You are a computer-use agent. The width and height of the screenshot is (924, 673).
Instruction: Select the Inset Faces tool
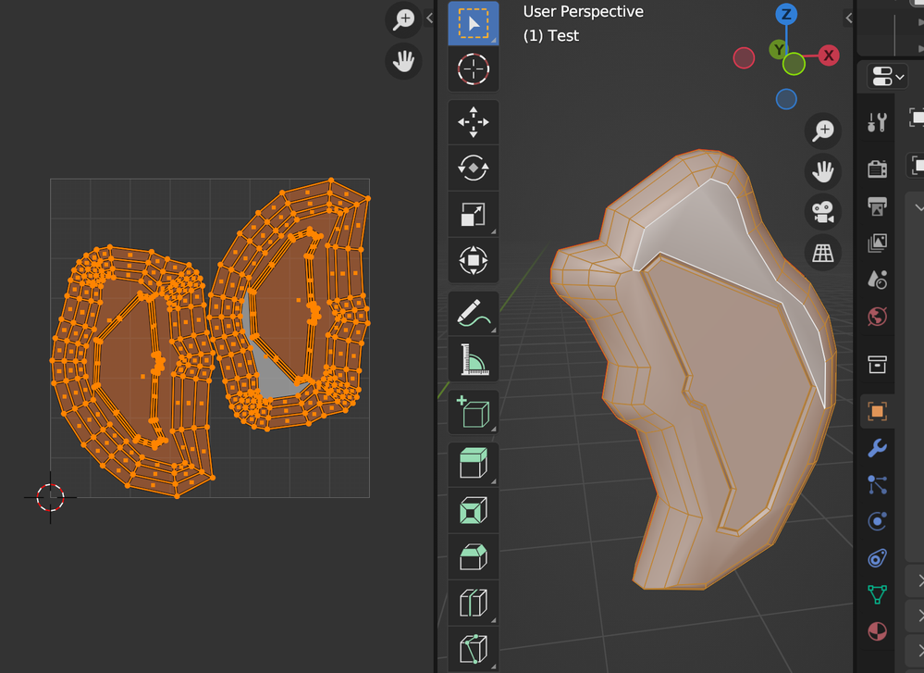pyautogui.click(x=473, y=509)
